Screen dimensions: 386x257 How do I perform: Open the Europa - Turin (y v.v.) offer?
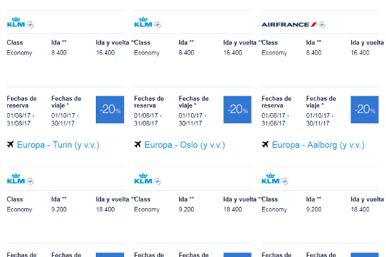tap(58, 145)
